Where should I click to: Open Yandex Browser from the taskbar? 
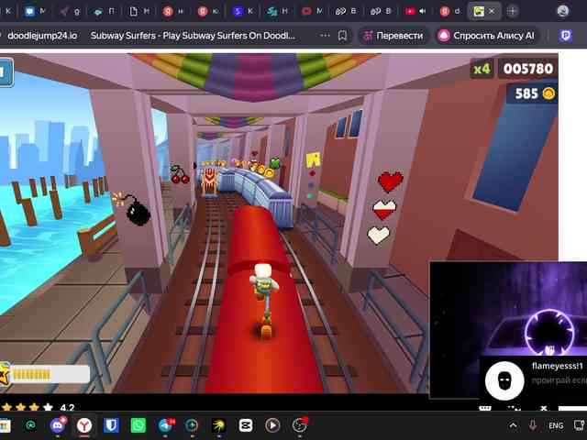(x=84, y=425)
